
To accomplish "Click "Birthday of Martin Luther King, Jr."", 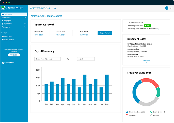I will point(140,44).
